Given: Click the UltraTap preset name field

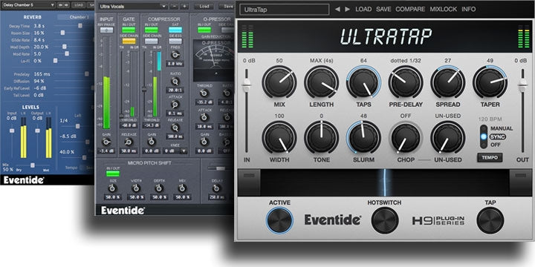Looking at the screenshot, I should point(284,10).
